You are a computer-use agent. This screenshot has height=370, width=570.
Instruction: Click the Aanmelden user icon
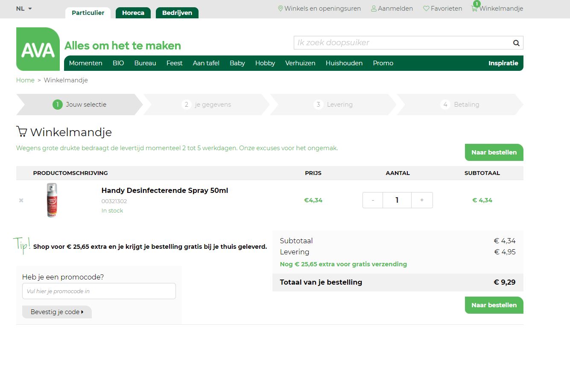click(x=374, y=9)
